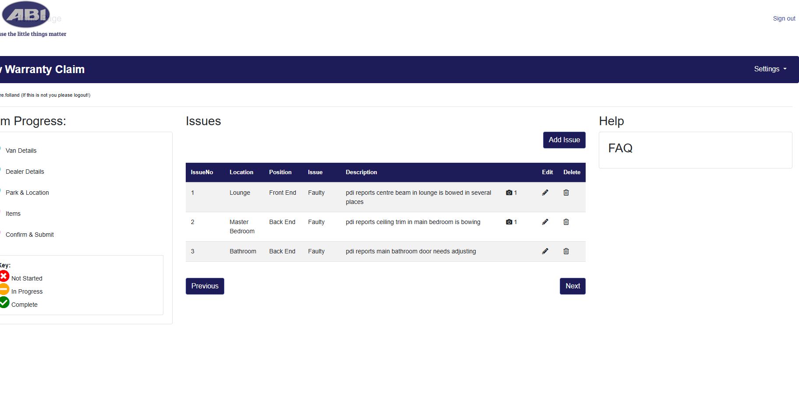This screenshot has width=799, height=393.
Task: Delete the Lounge issue with trash icon
Action: point(566,193)
